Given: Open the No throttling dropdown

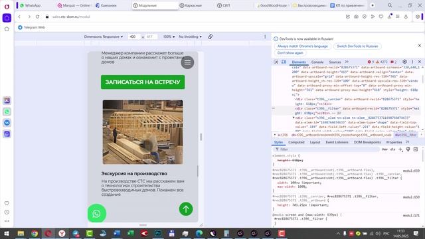Looking at the screenshot, I should (x=191, y=37).
